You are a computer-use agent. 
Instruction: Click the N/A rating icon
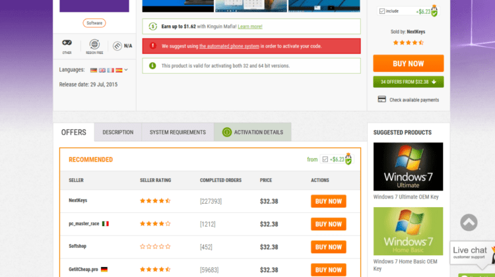pos(117,46)
